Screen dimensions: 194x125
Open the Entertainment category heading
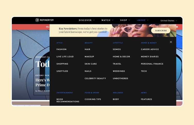65,93
